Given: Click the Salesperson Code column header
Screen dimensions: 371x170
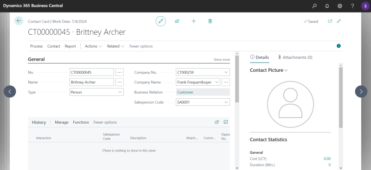Looking at the screenshot, I should point(111,137).
